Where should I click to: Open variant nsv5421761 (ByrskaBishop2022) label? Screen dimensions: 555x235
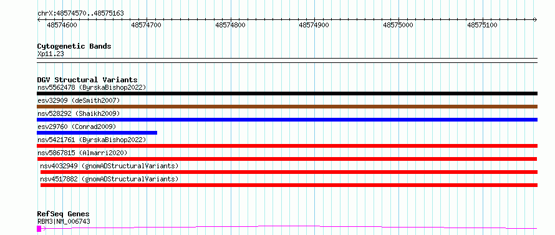(x=92, y=140)
